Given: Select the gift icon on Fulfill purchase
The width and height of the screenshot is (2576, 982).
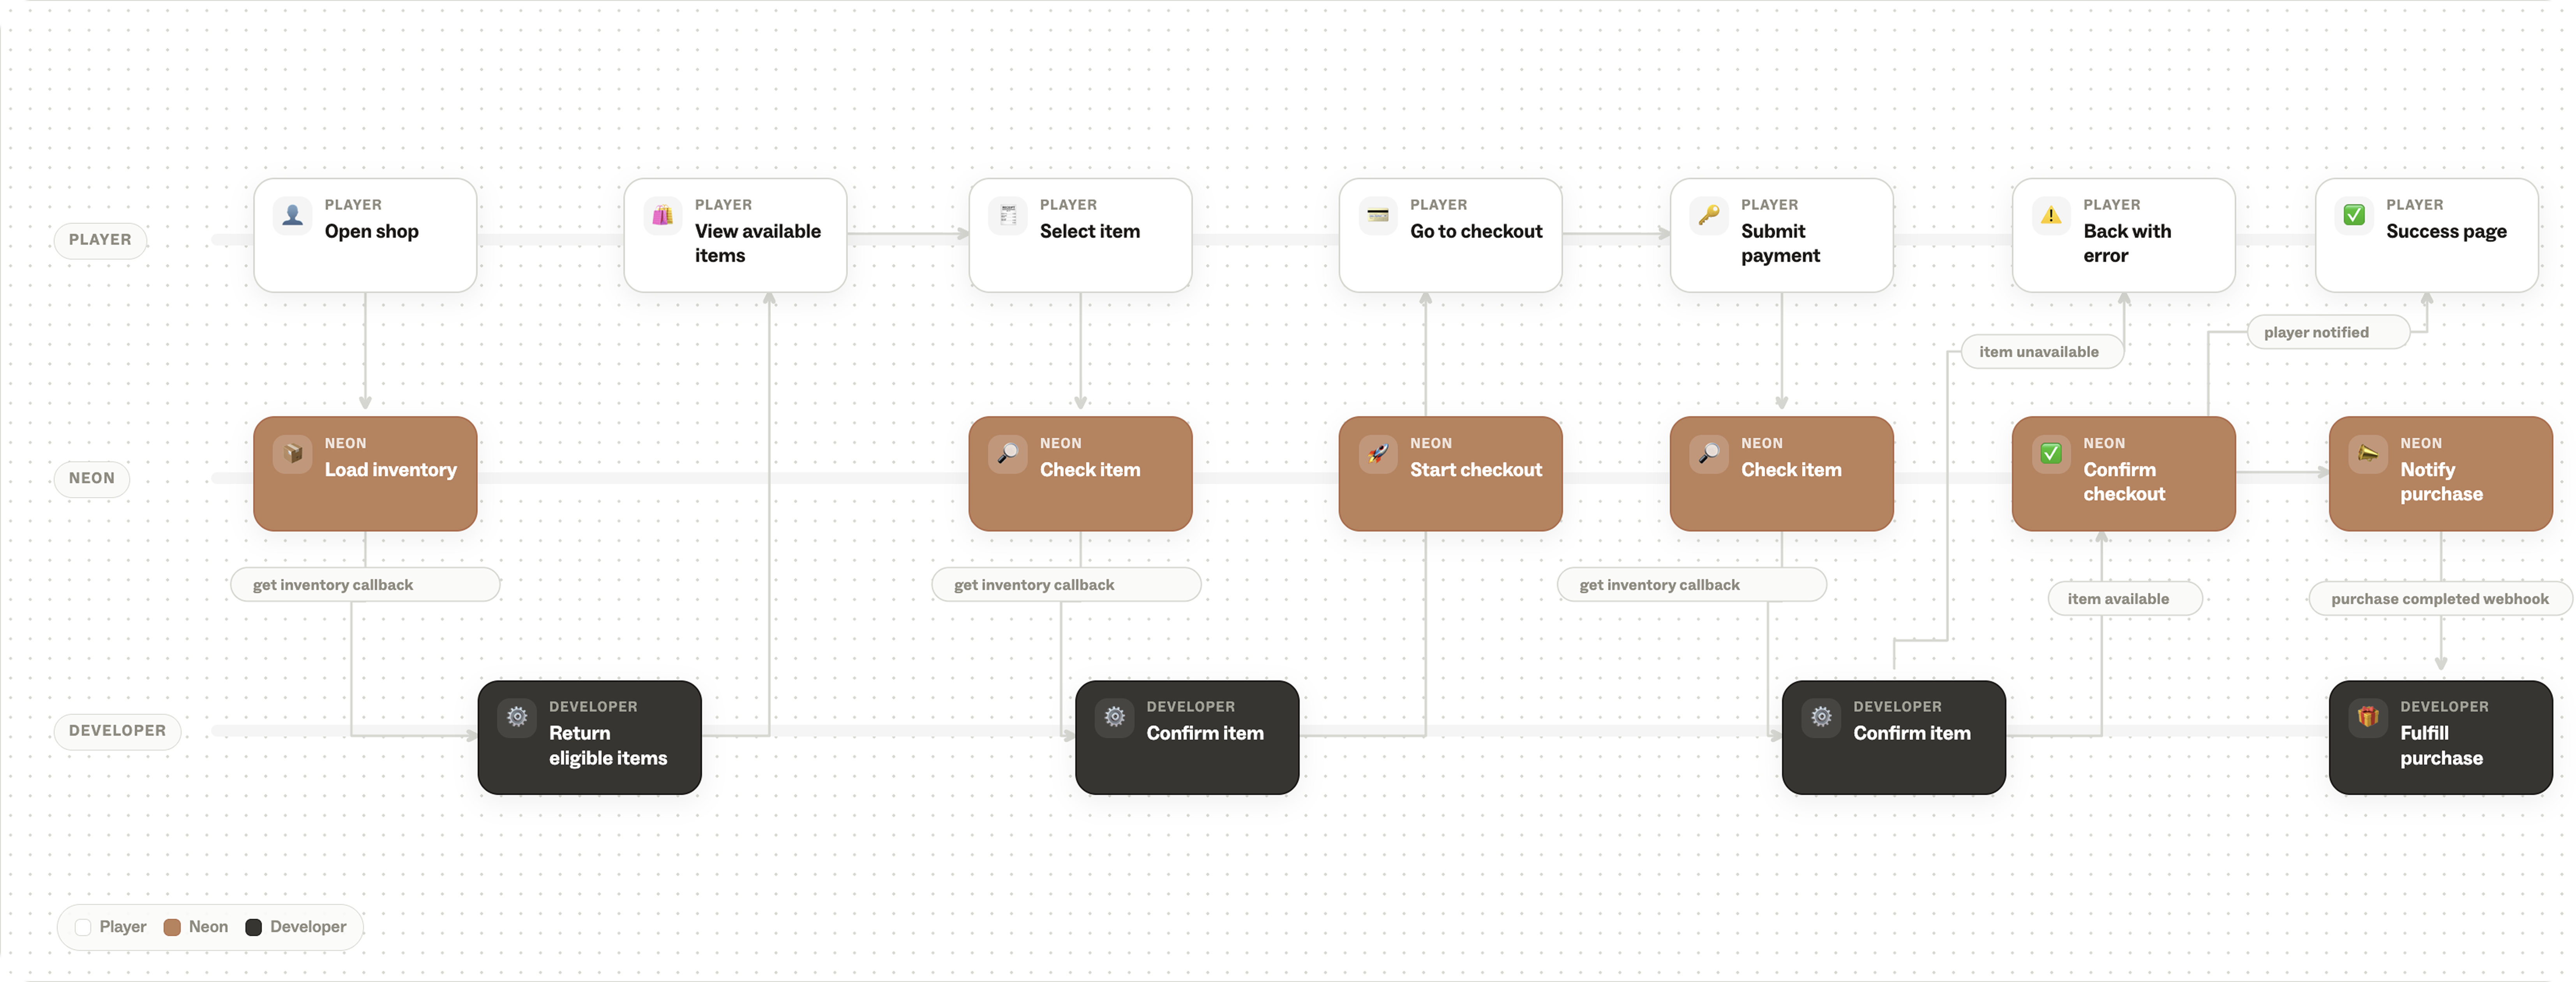Looking at the screenshot, I should click(x=2368, y=717).
